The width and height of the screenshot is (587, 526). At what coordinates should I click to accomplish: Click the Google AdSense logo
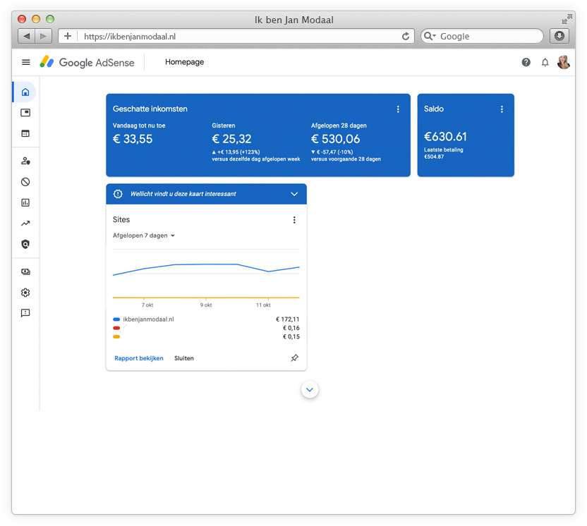pos(87,62)
